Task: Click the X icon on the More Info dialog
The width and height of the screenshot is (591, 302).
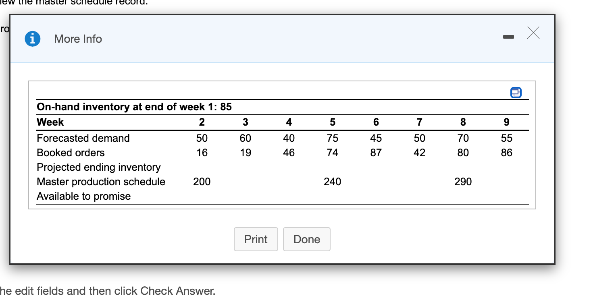Action: tap(533, 33)
